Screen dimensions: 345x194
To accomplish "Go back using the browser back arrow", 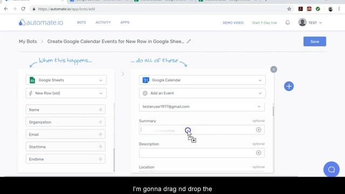I will (6, 9).
